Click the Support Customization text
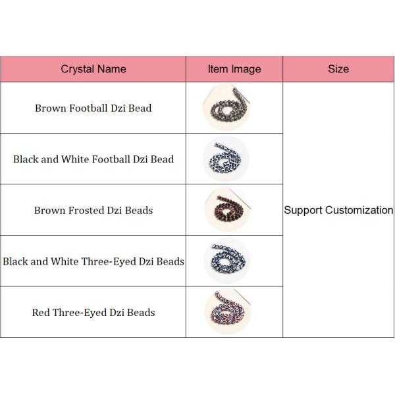 pyautogui.click(x=338, y=211)
